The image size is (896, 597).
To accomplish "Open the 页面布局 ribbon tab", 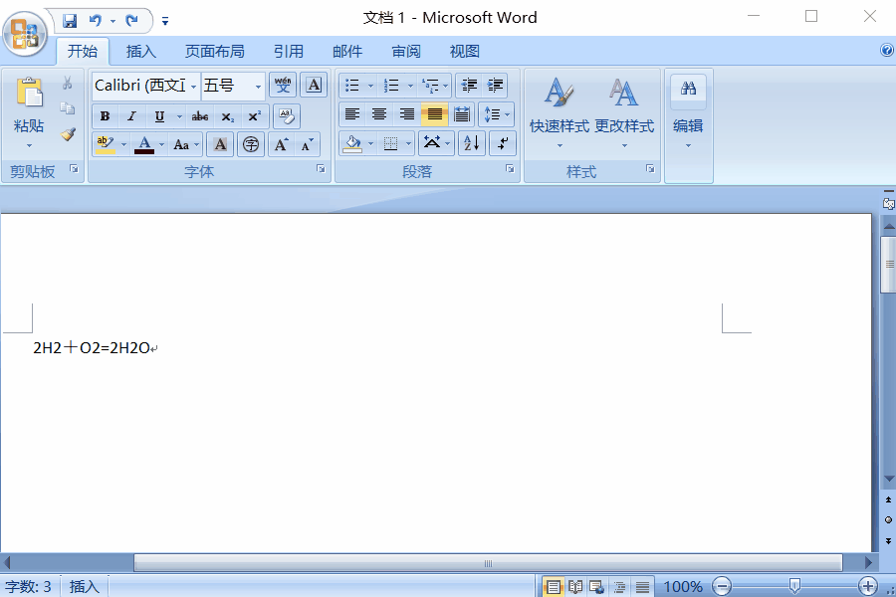I will pyautogui.click(x=214, y=52).
